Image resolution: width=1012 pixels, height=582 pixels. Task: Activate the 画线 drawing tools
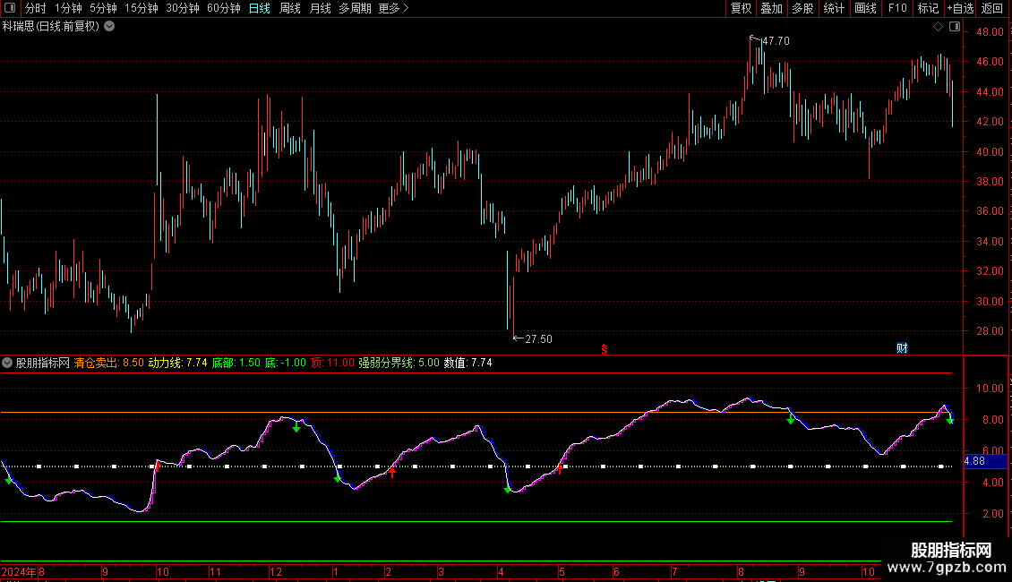tap(865, 8)
